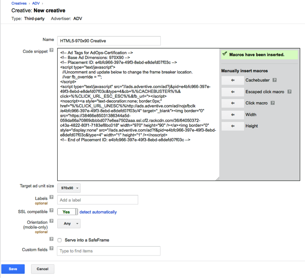Viewport: 305px width, 278px height.
Task: Open help icon beside SafeFrame checkbox
Action: 51,239
